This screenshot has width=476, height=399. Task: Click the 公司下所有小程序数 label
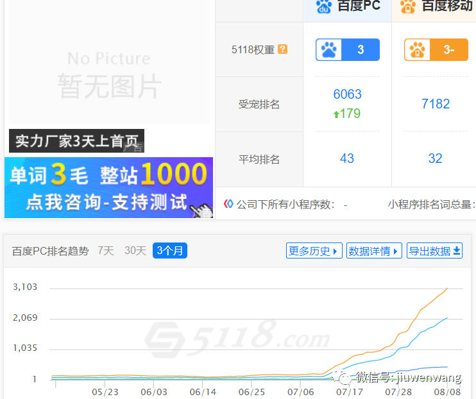285,205
